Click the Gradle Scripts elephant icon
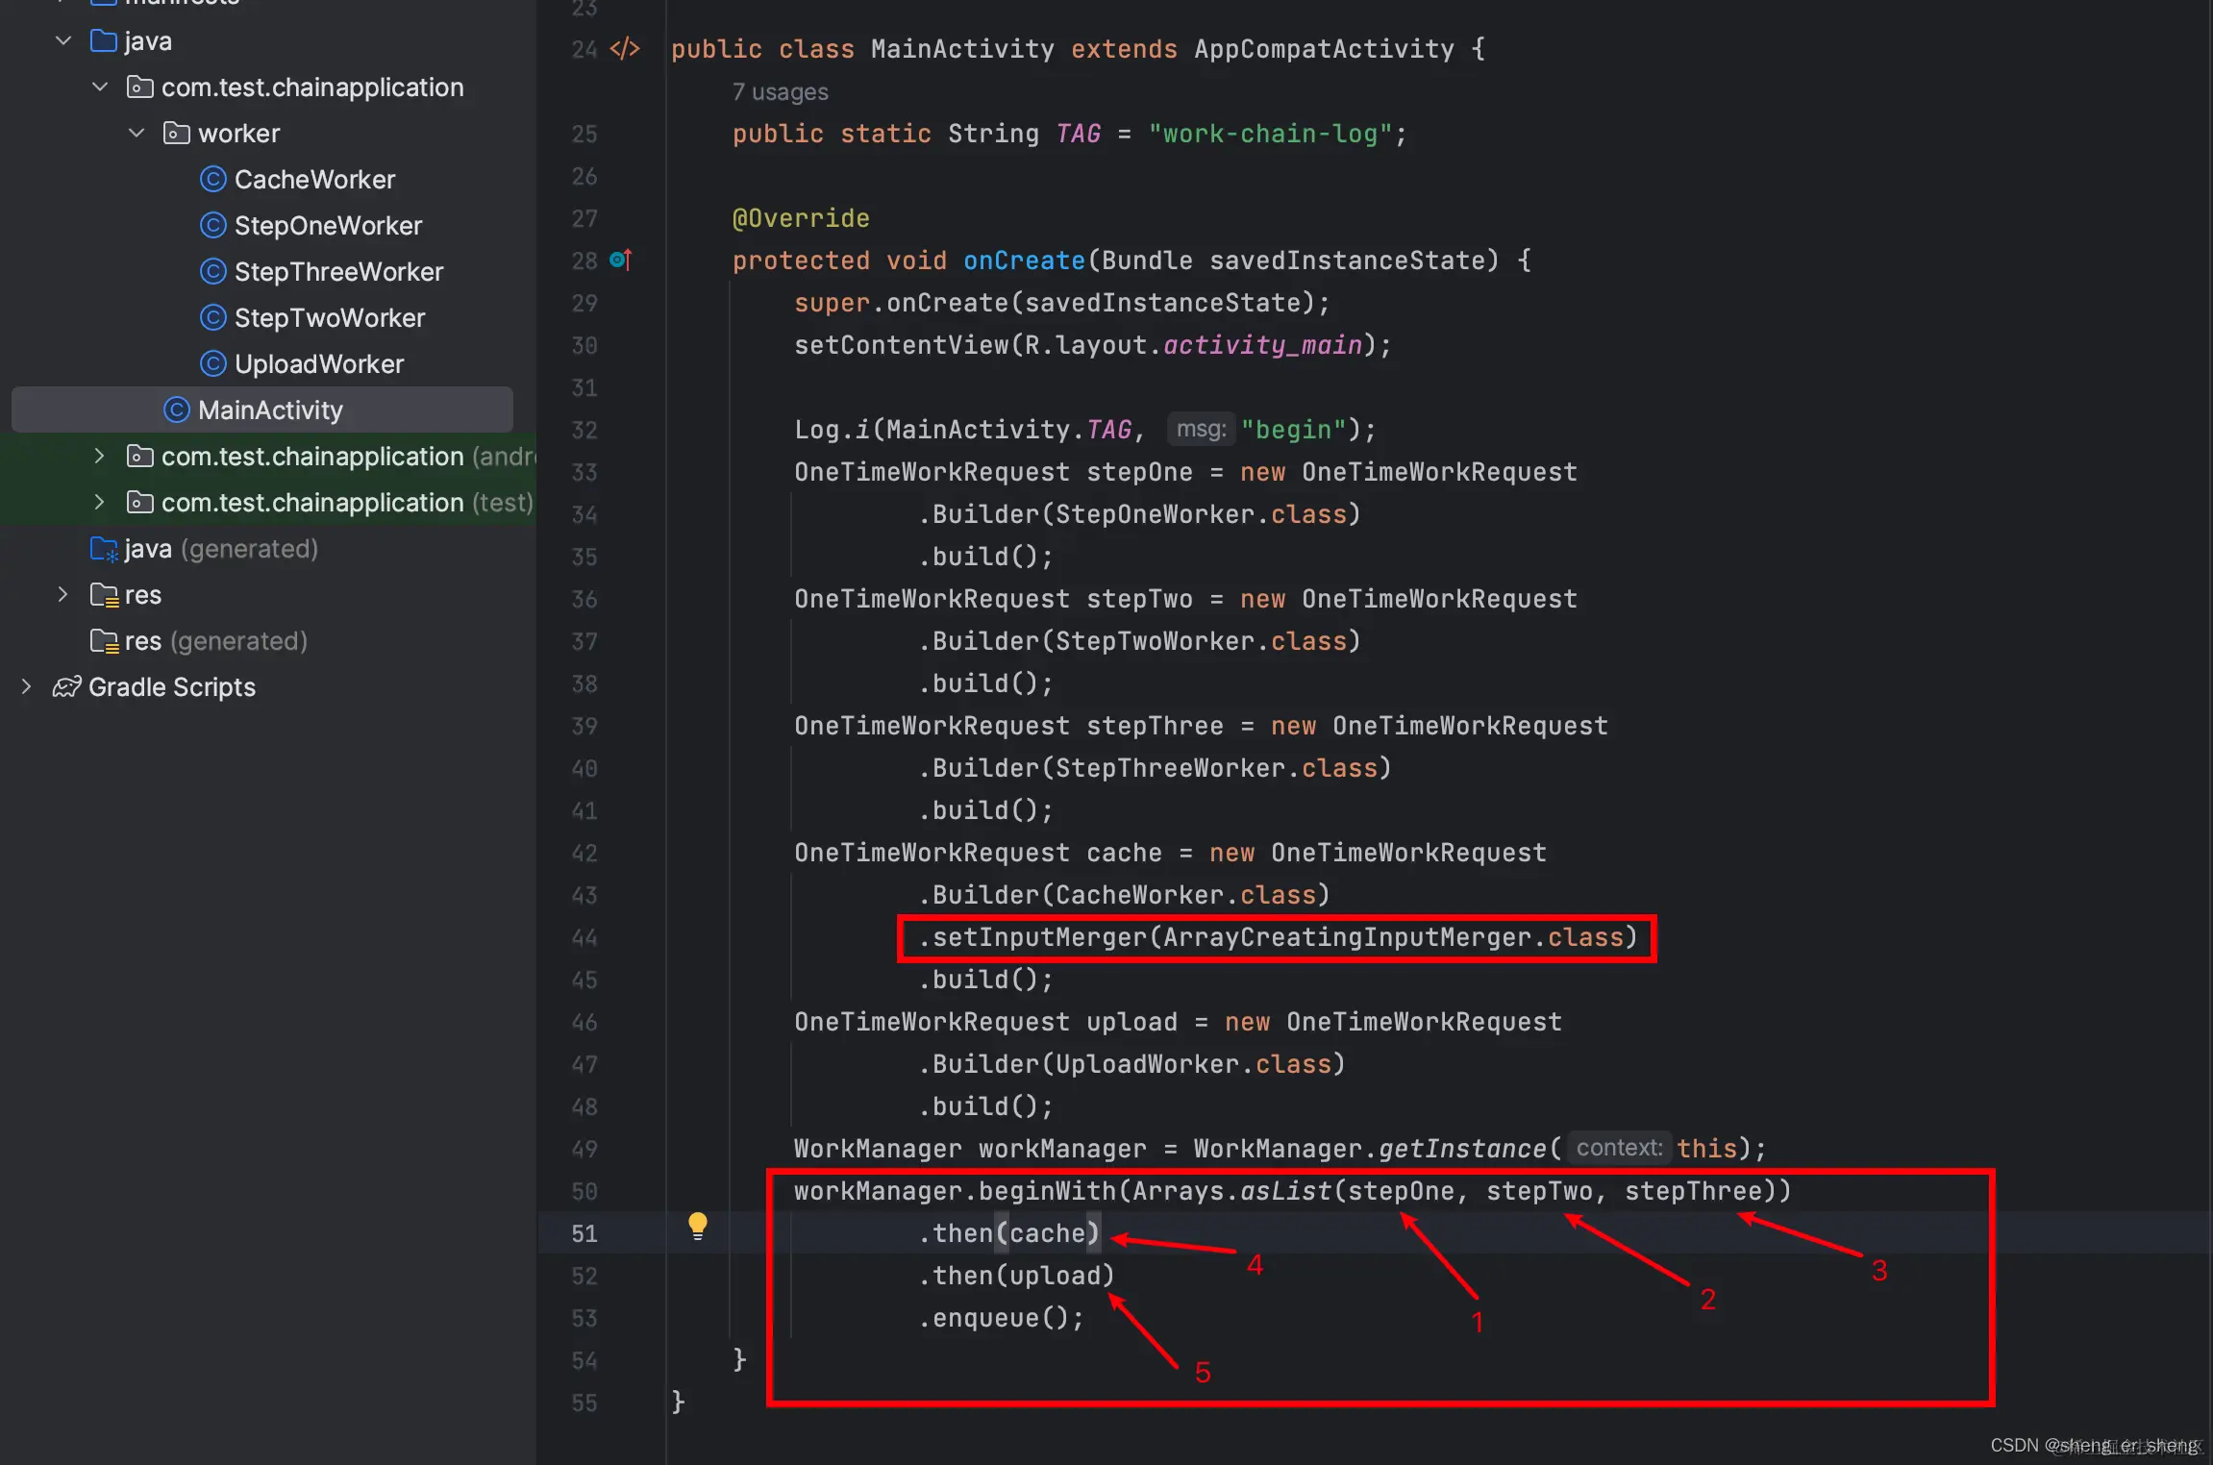 pyautogui.click(x=66, y=687)
